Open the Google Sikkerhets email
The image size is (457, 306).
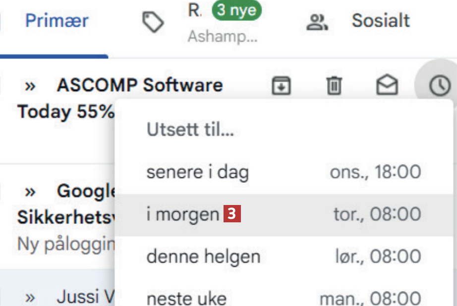[x=65, y=217]
